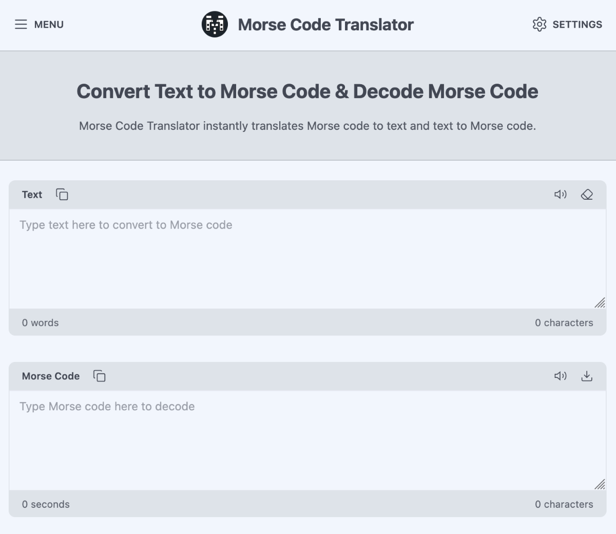
Task: Copy the Text field contents
Action: click(62, 195)
